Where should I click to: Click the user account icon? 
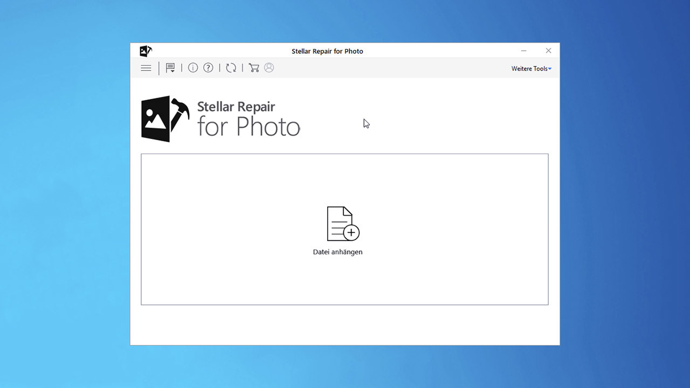tap(269, 68)
